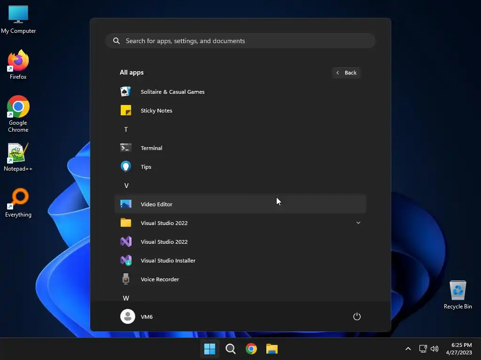Click the network tray icon
481x360 pixels.
(x=423, y=349)
